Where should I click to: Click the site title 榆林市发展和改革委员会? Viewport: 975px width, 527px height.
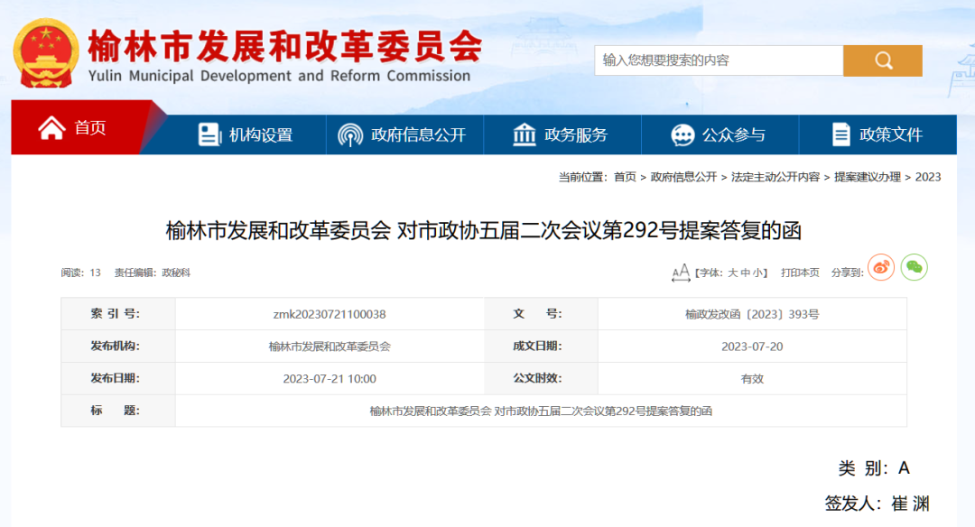284,47
